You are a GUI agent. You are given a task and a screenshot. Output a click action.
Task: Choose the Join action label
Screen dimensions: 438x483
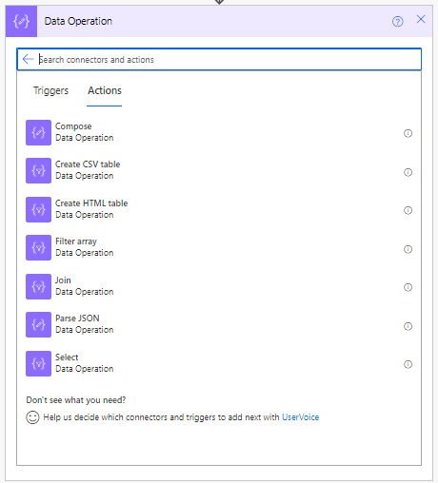click(63, 280)
